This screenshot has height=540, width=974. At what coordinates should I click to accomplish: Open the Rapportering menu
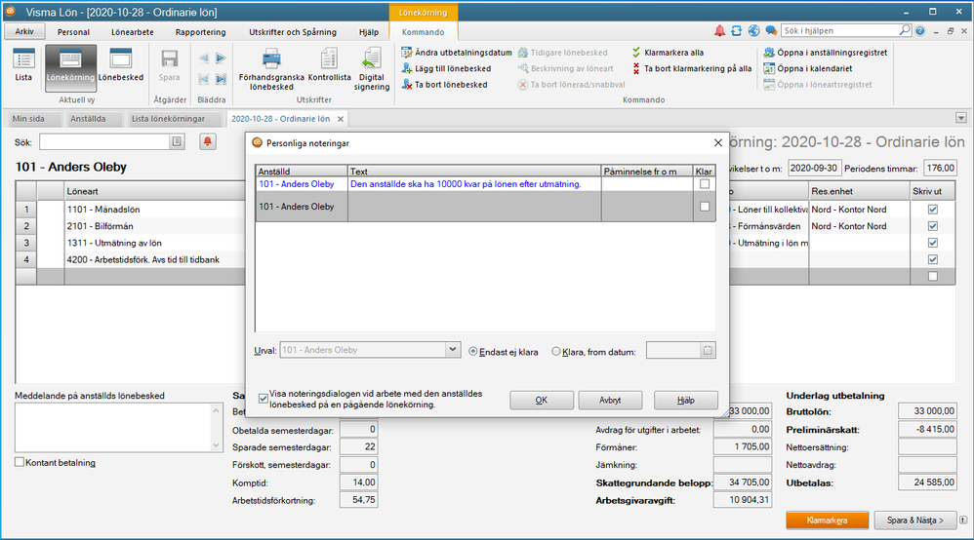[200, 32]
